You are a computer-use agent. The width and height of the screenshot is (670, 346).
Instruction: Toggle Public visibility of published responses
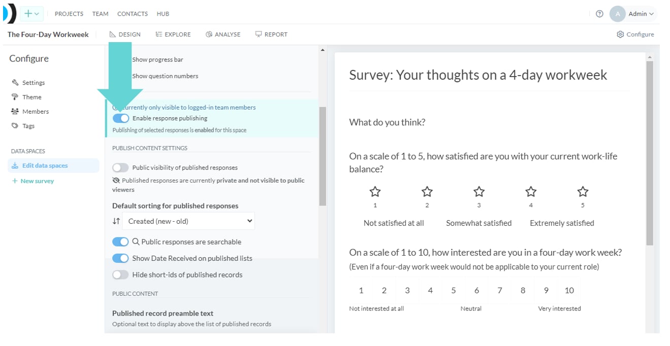pyautogui.click(x=121, y=167)
